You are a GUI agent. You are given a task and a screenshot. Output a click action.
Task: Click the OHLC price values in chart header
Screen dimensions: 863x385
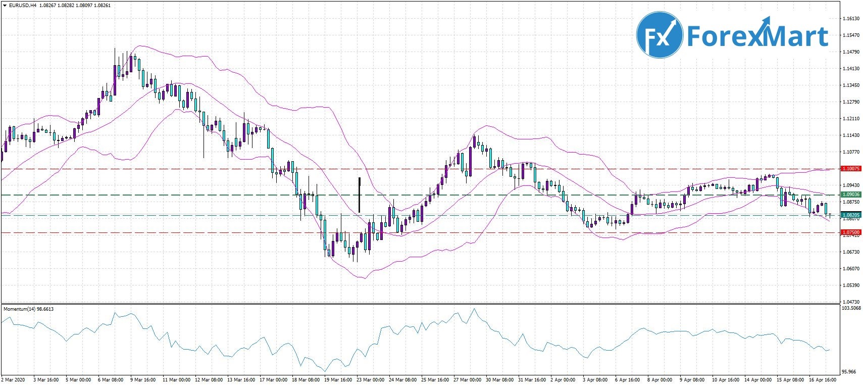tap(75, 6)
